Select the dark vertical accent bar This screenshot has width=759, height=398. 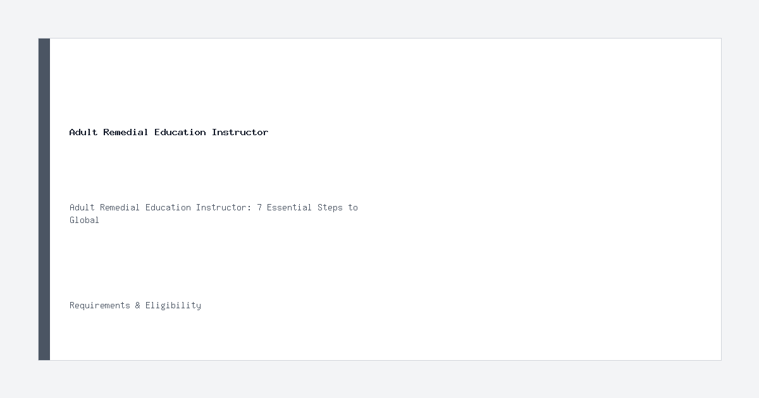click(44, 199)
